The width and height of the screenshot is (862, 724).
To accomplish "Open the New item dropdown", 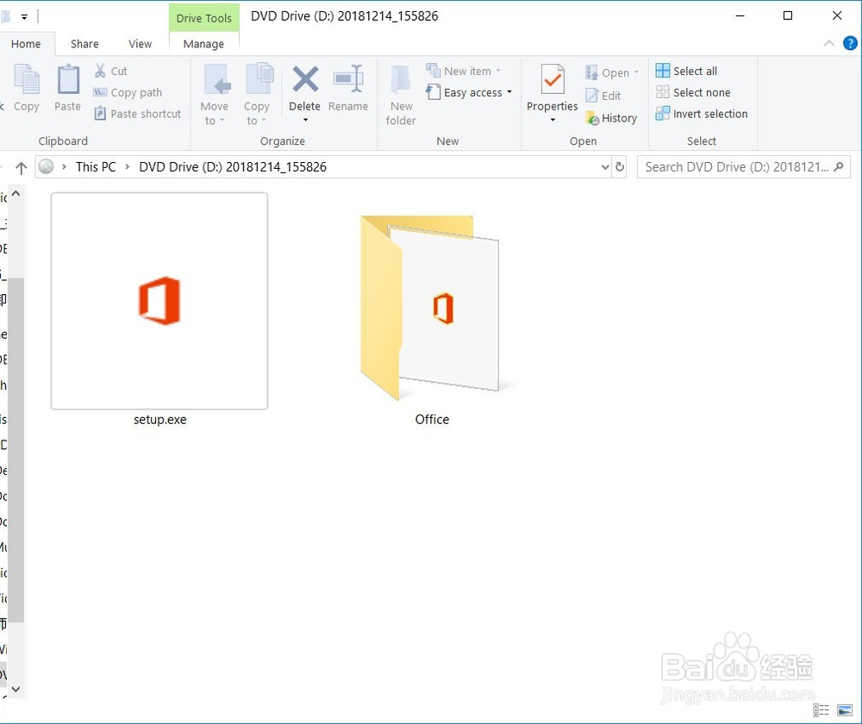I will 464,71.
